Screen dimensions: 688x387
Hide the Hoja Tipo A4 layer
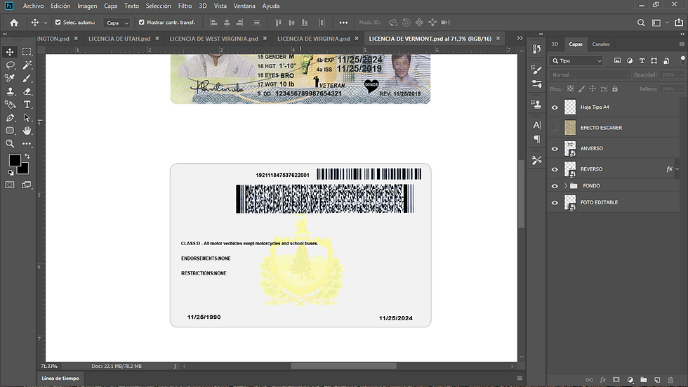[x=555, y=107]
